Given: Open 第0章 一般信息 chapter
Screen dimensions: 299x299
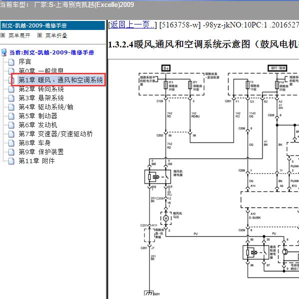Looking at the screenshot, I should (41, 71).
